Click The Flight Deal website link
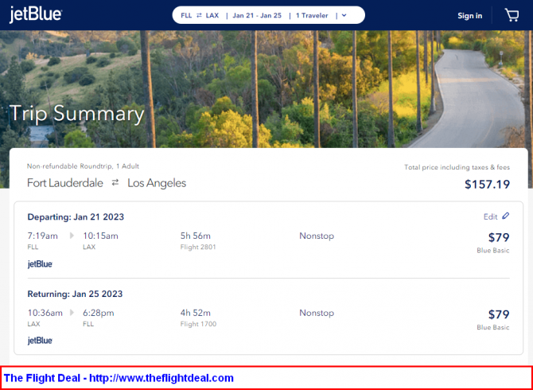The image size is (533, 390). pyautogui.click(x=161, y=378)
